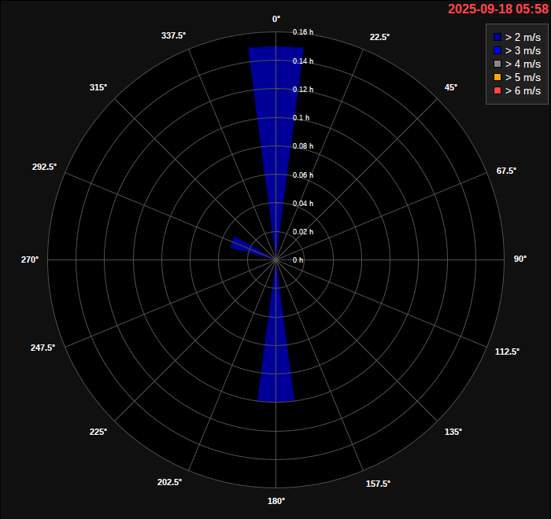Click the '337.5°' direction label
This screenshot has width=551, height=519.
tap(173, 36)
